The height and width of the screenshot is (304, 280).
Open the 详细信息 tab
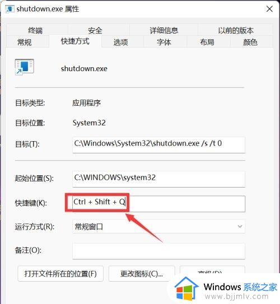pos(164,30)
